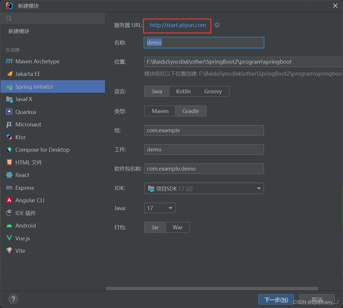Click the search magnifier icon
The height and width of the screenshot is (308, 343).
[9, 18]
